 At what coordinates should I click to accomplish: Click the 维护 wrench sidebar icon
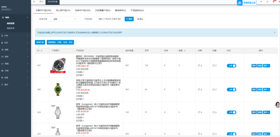pyautogui.click(x=2, y=85)
